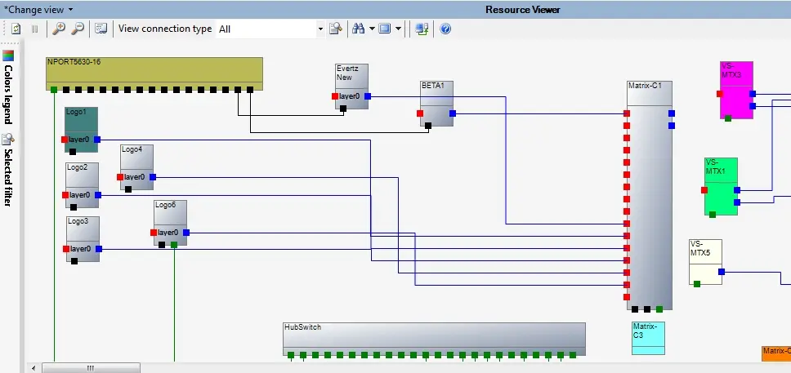Zoom in with the magnifier plus icon

coord(59,29)
